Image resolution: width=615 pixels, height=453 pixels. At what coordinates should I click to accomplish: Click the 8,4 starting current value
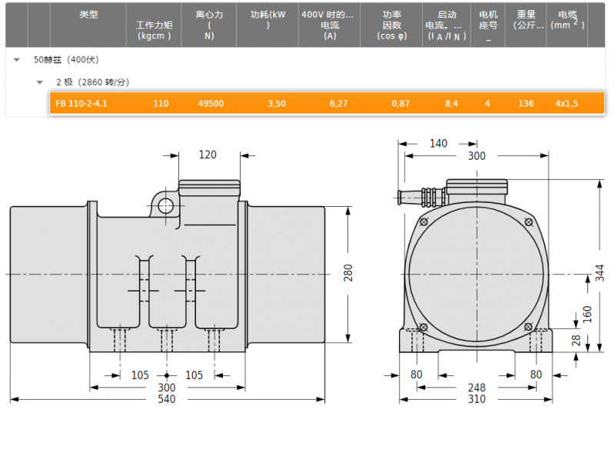coord(451,104)
